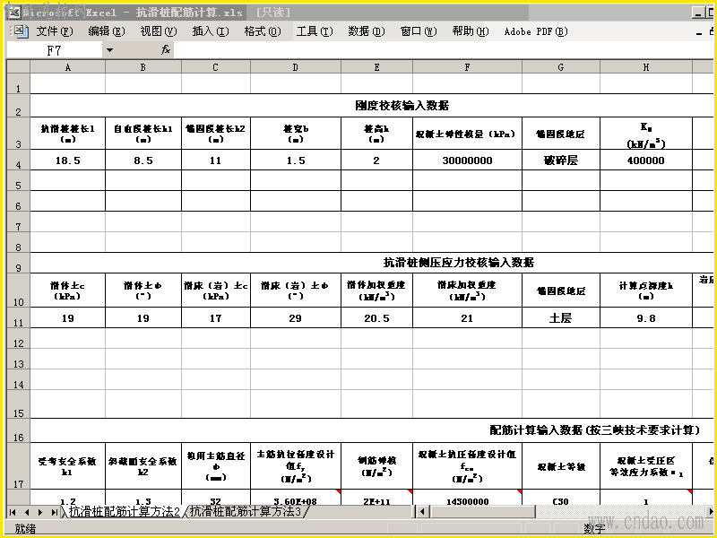Click the left arrow of the horizontal scrollbar
The image size is (717, 538).
tap(422, 511)
